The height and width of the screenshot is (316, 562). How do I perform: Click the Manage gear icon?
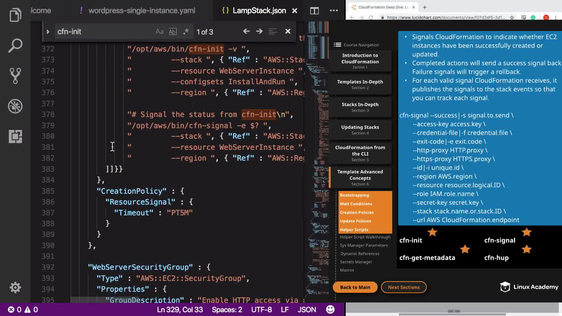(15, 288)
